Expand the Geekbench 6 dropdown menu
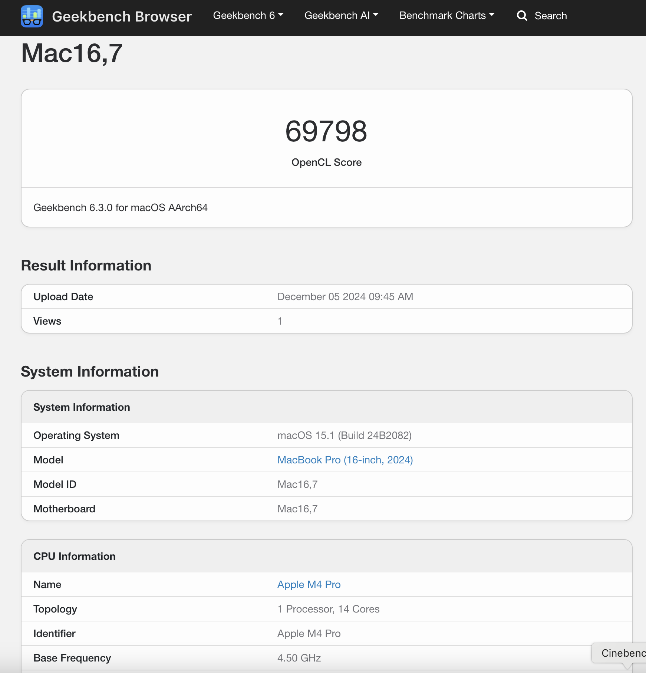Screen dimensions: 646x673 pyautogui.click(x=248, y=16)
